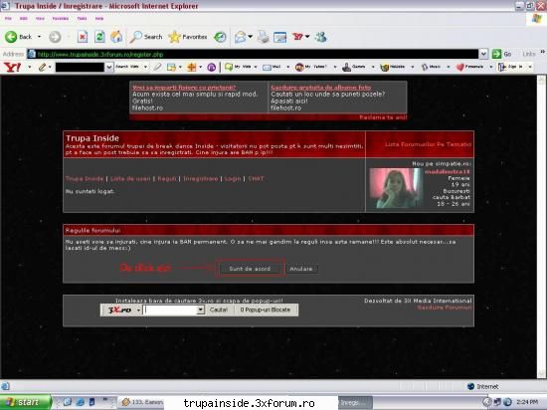Click the Reclama ta aici ad link
Screen dimensions: 547x410
point(383,117)
